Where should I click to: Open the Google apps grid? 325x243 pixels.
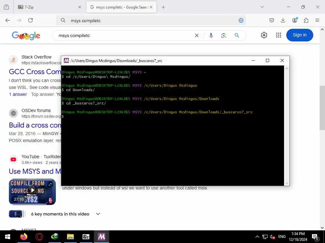[x=279, y=35]
